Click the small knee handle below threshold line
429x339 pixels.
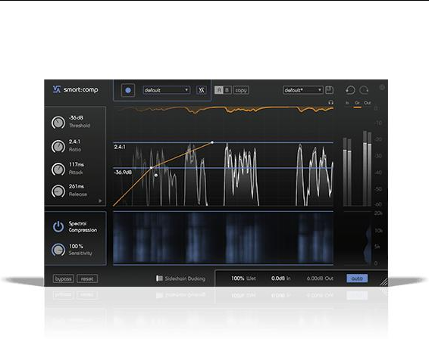pos(156,175)
